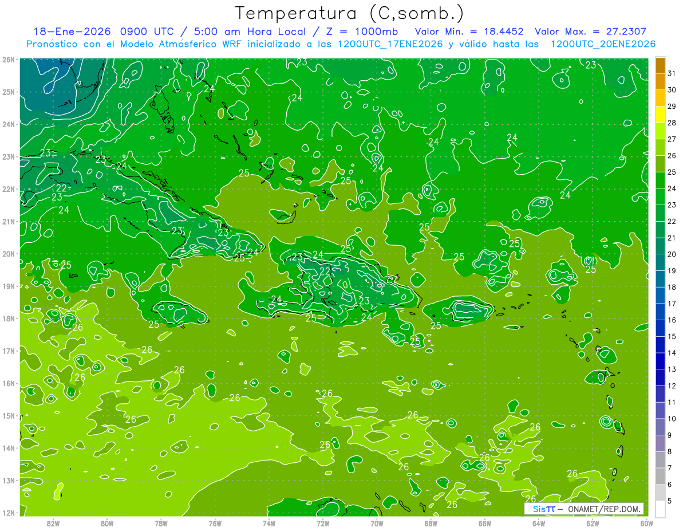Click the title 'Temperatura (C,somb.)'
Screen dimensions: 687x531
(x=350, y=13)
